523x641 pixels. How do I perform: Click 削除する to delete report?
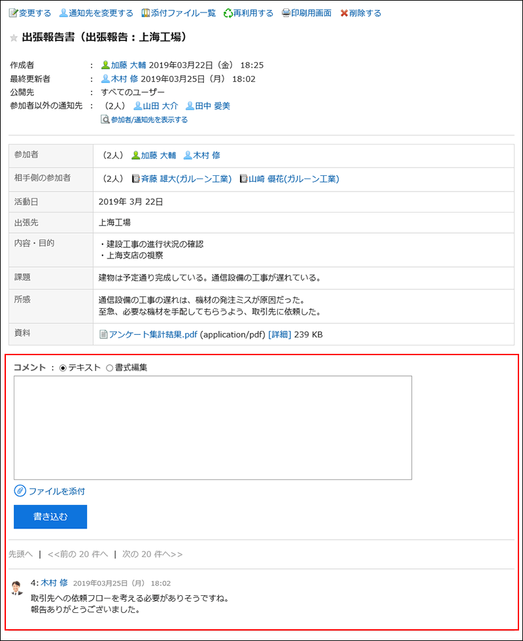pyautogui.click(x=365, y=13)
